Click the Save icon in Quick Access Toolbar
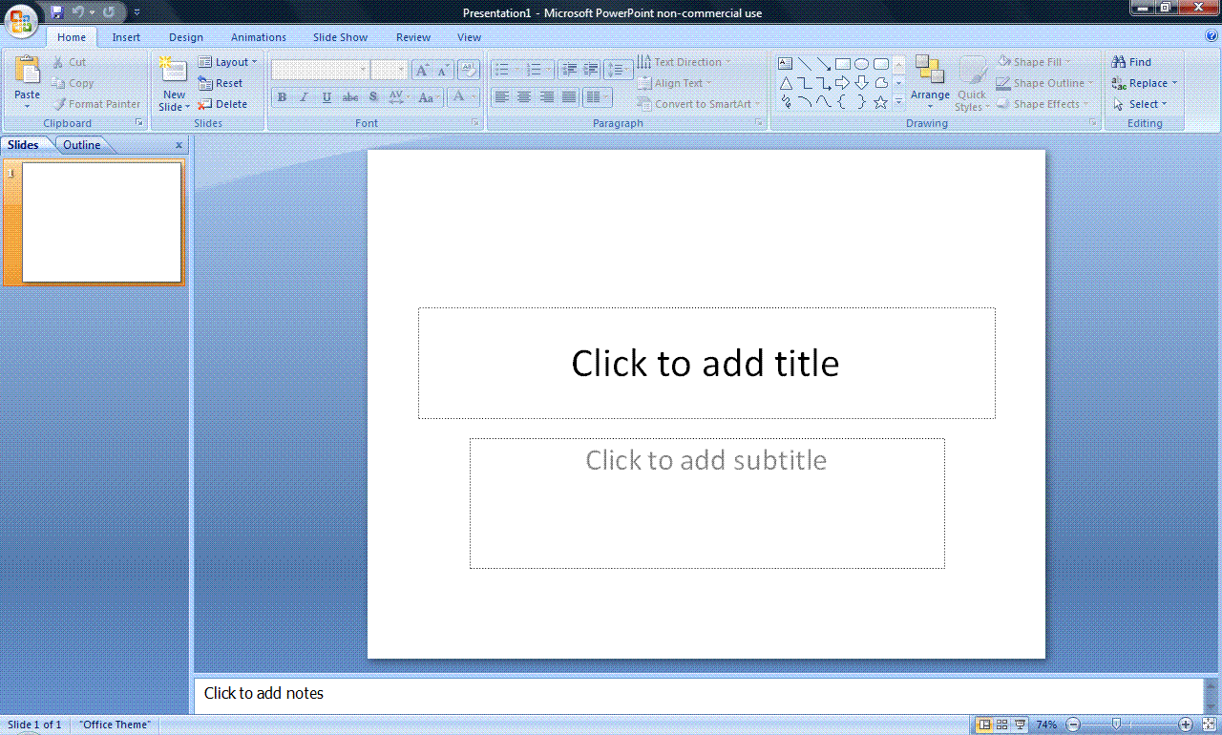 click(x=57, y=12)
